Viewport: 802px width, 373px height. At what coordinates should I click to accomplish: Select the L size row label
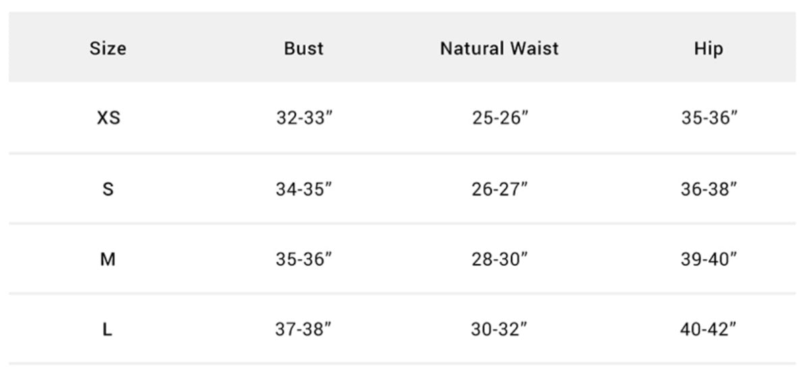pyautogui.click(x=108, y=329)
